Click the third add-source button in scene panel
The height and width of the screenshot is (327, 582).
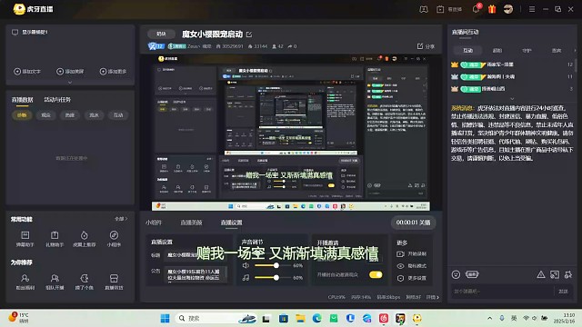coord(113,72)
